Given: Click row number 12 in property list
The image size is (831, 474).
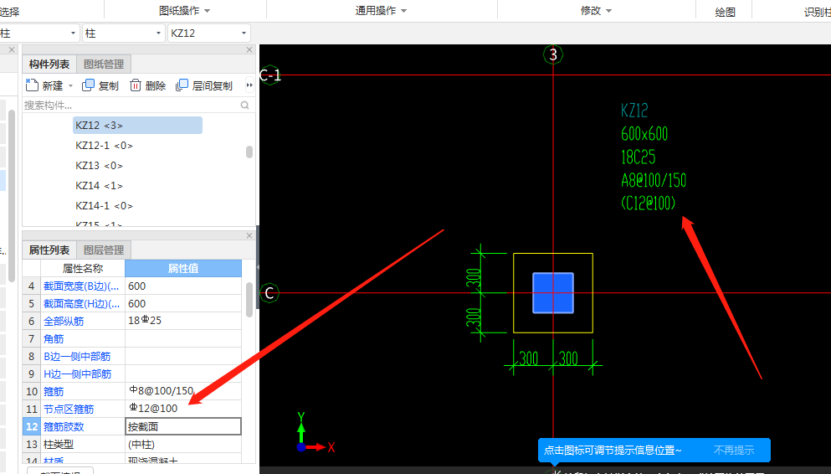Looking at the screenshot, I should click(x=32, y=426).
